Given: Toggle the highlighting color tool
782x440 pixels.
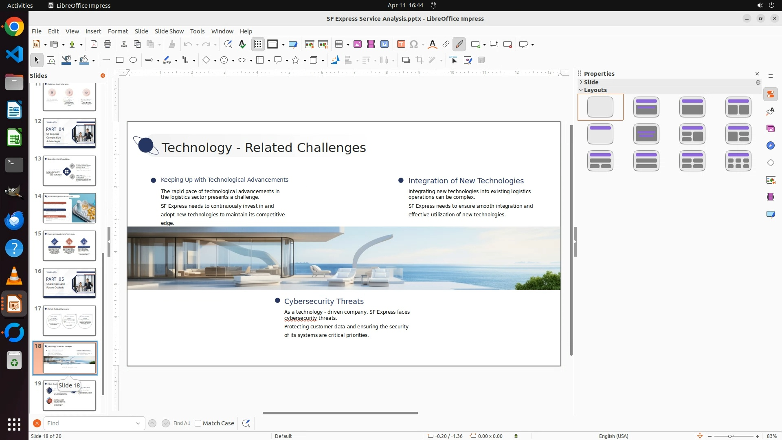Looking at the screenshot, I should point(459,44).
